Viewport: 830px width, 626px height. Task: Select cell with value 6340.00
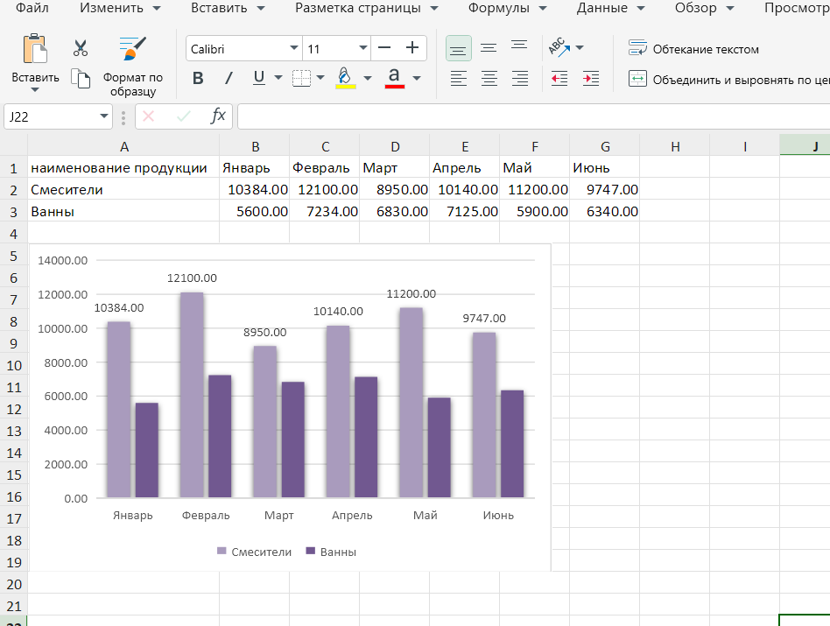(604, 212)
